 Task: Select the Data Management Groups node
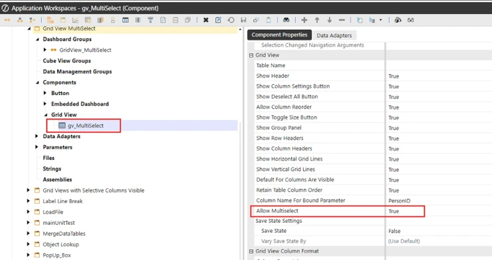click(77, 72)
